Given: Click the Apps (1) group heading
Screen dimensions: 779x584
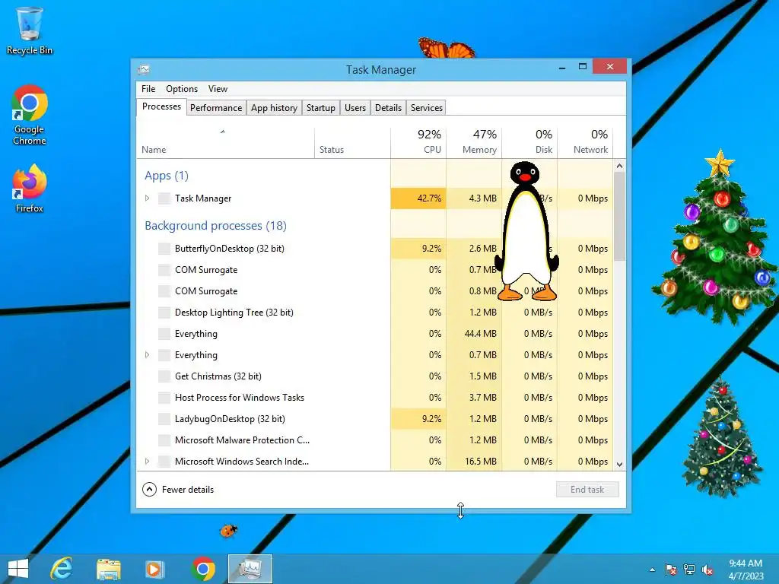Looking at the screenshot, I should pos(167,176).
